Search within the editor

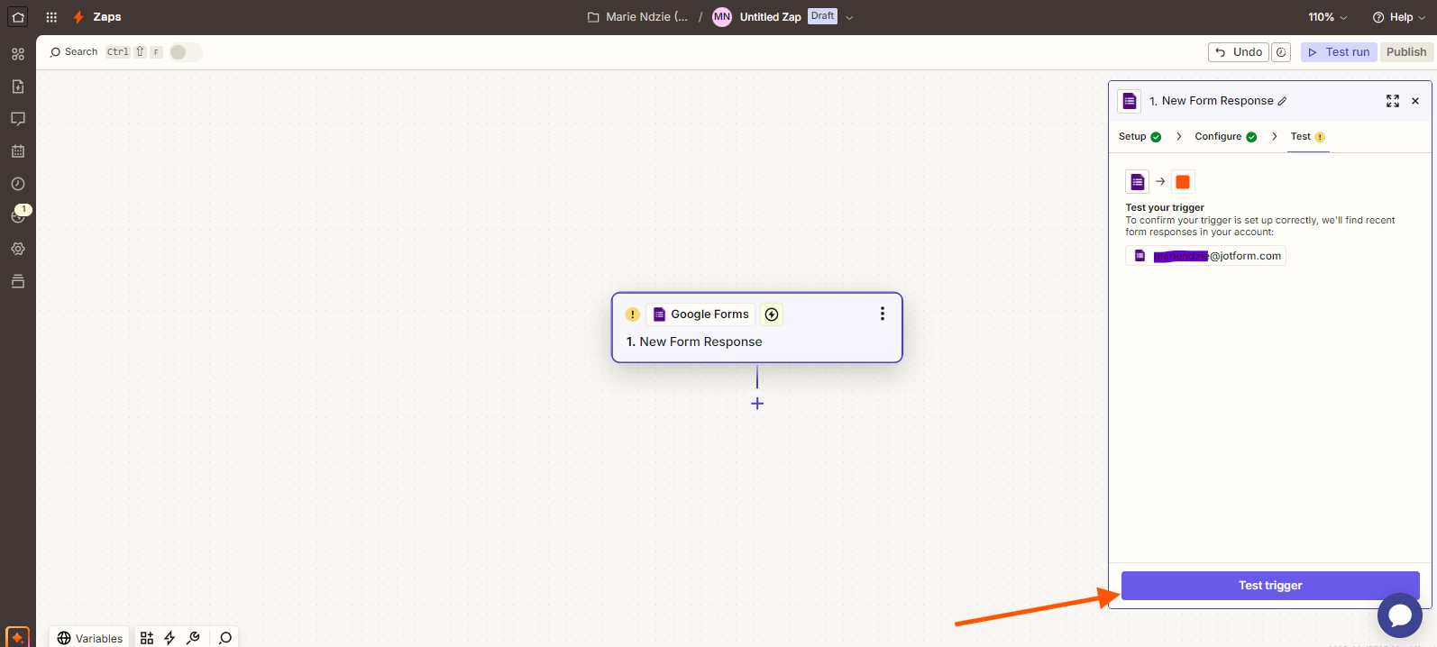click(x=74, y=52)
